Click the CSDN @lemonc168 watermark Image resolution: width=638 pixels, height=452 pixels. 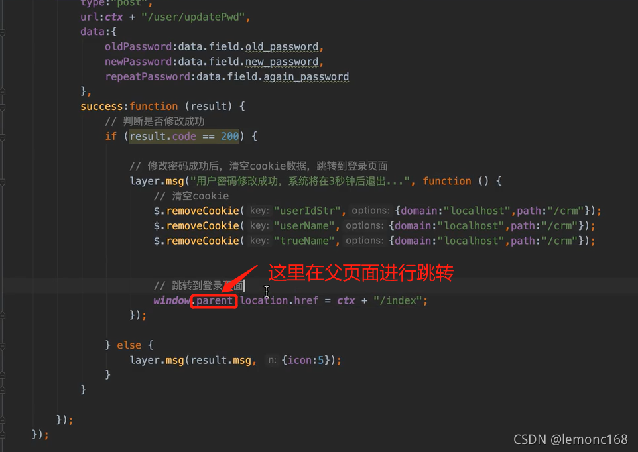tap(570, 439)
